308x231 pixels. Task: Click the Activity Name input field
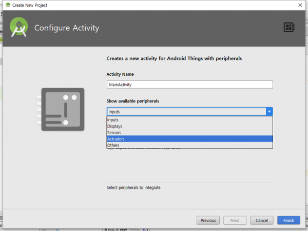pos(190,85)
